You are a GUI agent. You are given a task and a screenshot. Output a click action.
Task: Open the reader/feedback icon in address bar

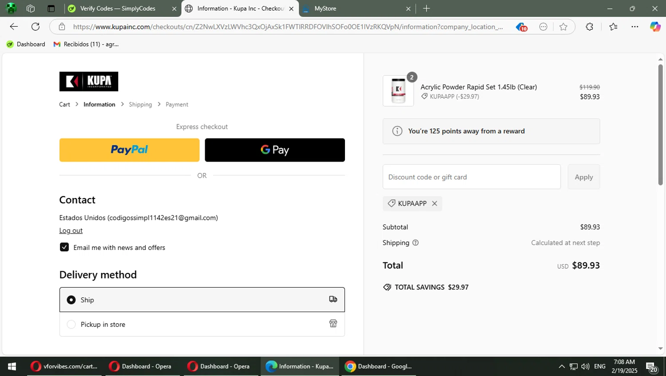click(x=543, y=27)
